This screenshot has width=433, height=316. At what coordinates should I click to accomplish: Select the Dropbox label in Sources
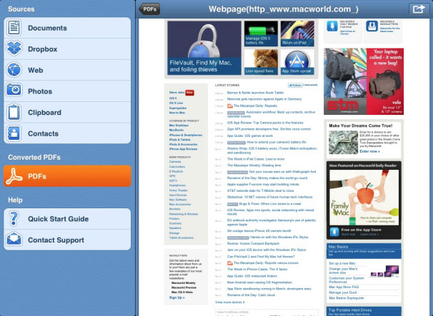pos(43,49)
